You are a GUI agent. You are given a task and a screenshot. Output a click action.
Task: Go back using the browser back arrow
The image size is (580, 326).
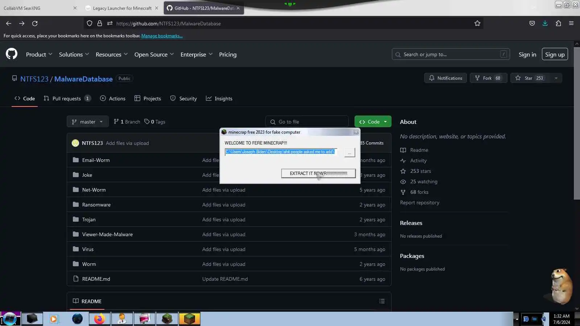coord(9,24)
